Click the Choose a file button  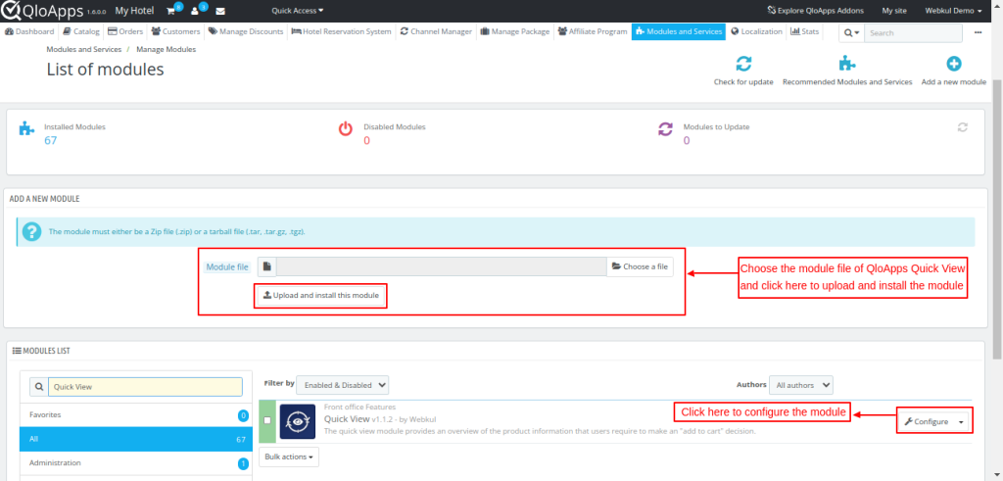[640, 266]
